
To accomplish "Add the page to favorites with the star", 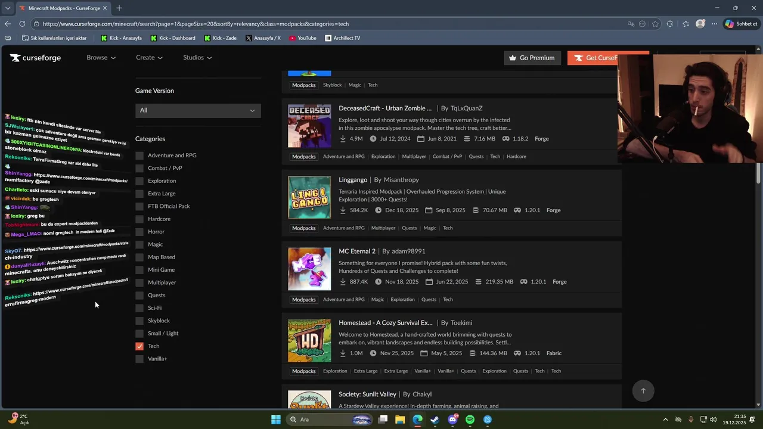I will 655,24.
